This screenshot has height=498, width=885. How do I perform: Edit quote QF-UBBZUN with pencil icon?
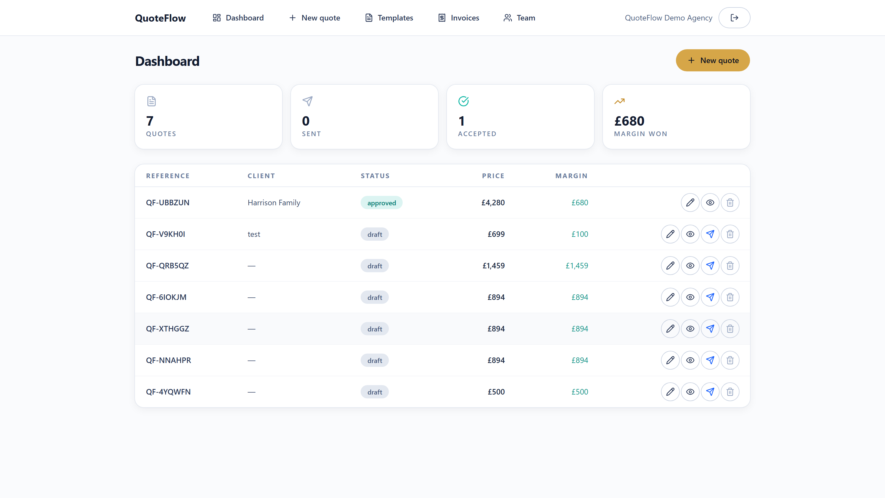690,203
